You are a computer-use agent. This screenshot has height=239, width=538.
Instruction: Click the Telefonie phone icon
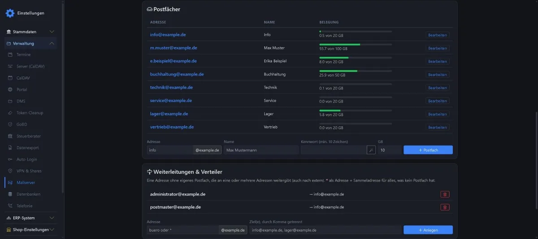(11, 206)
